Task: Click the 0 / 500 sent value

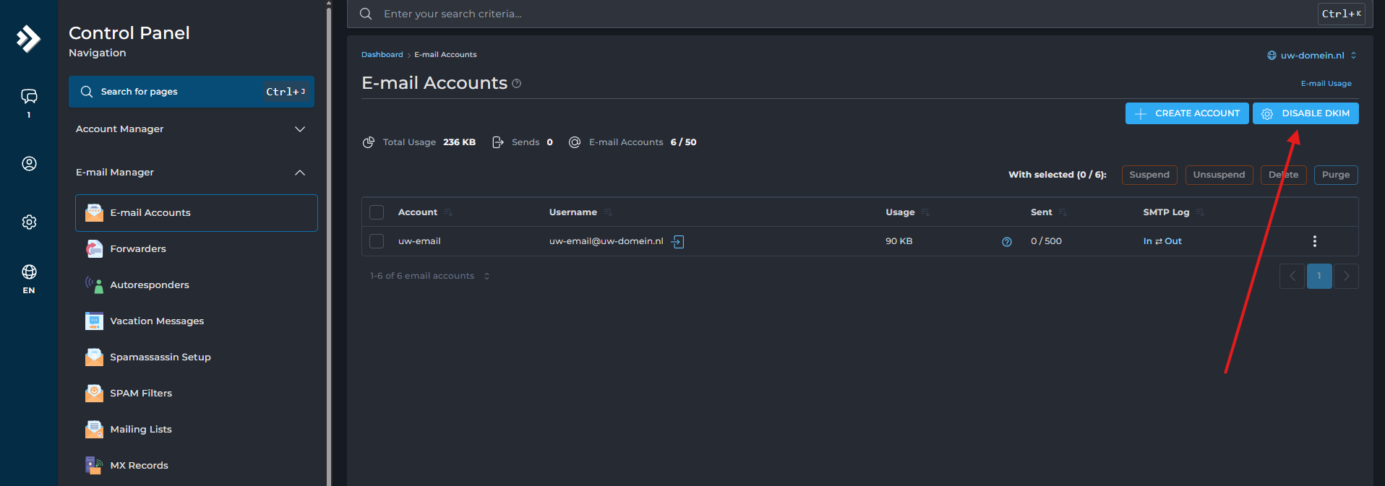Action: (x=1046, y=241)
